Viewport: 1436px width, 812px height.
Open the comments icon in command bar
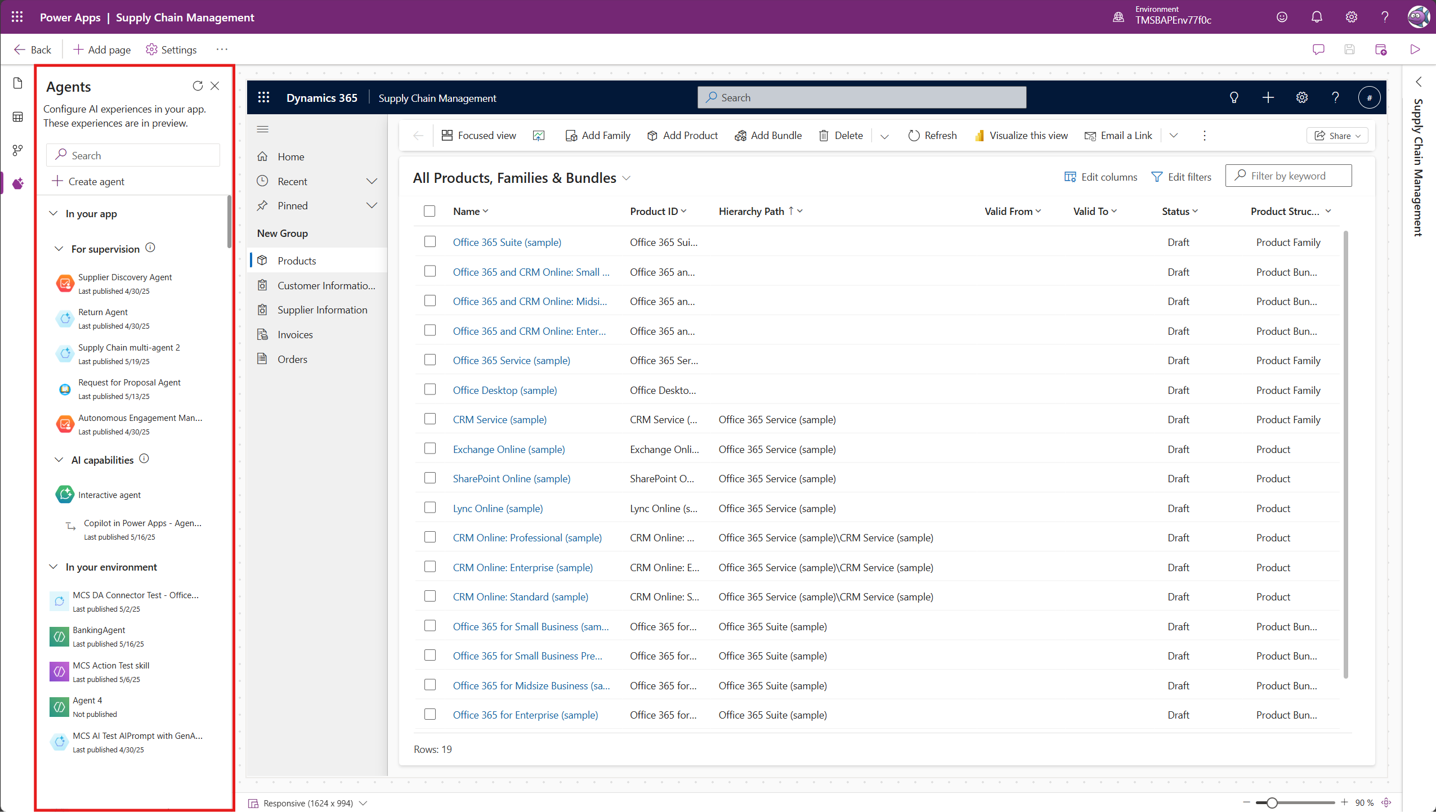[1318, 50]
